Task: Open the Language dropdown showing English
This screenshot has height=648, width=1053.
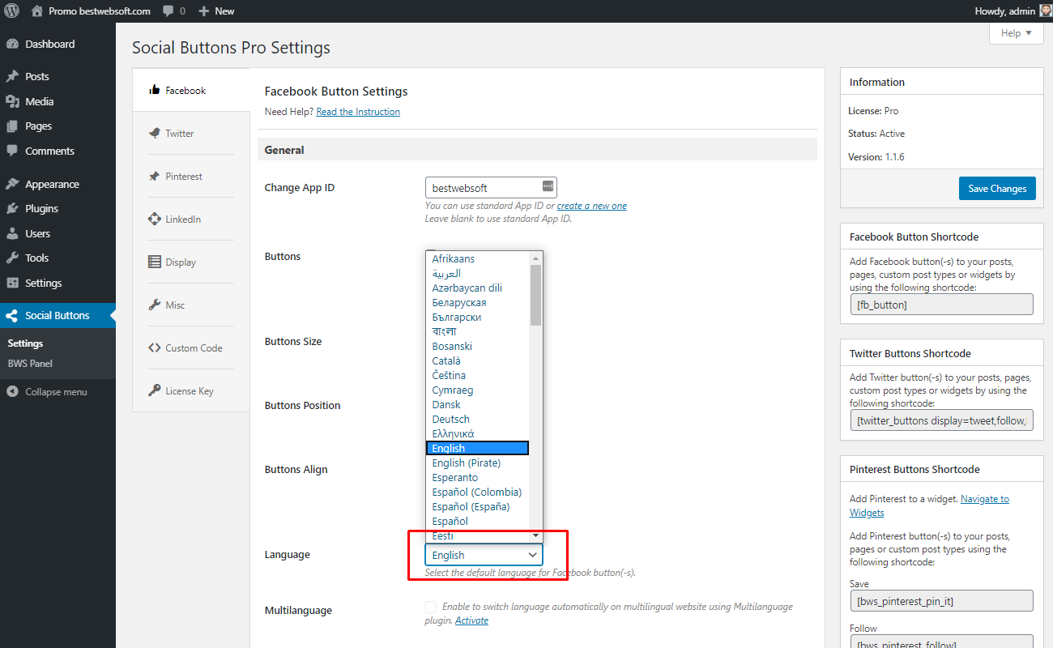Action: [x=484, y=555]
